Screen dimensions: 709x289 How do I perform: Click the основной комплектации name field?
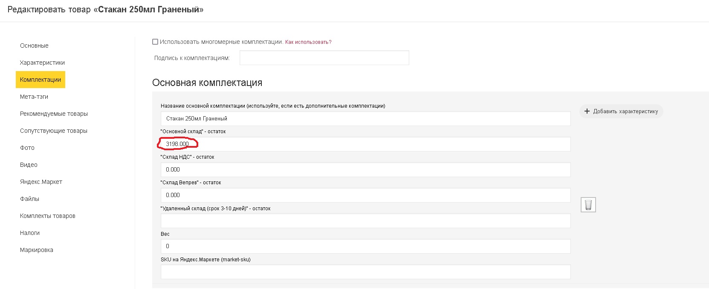coord(365,119)
